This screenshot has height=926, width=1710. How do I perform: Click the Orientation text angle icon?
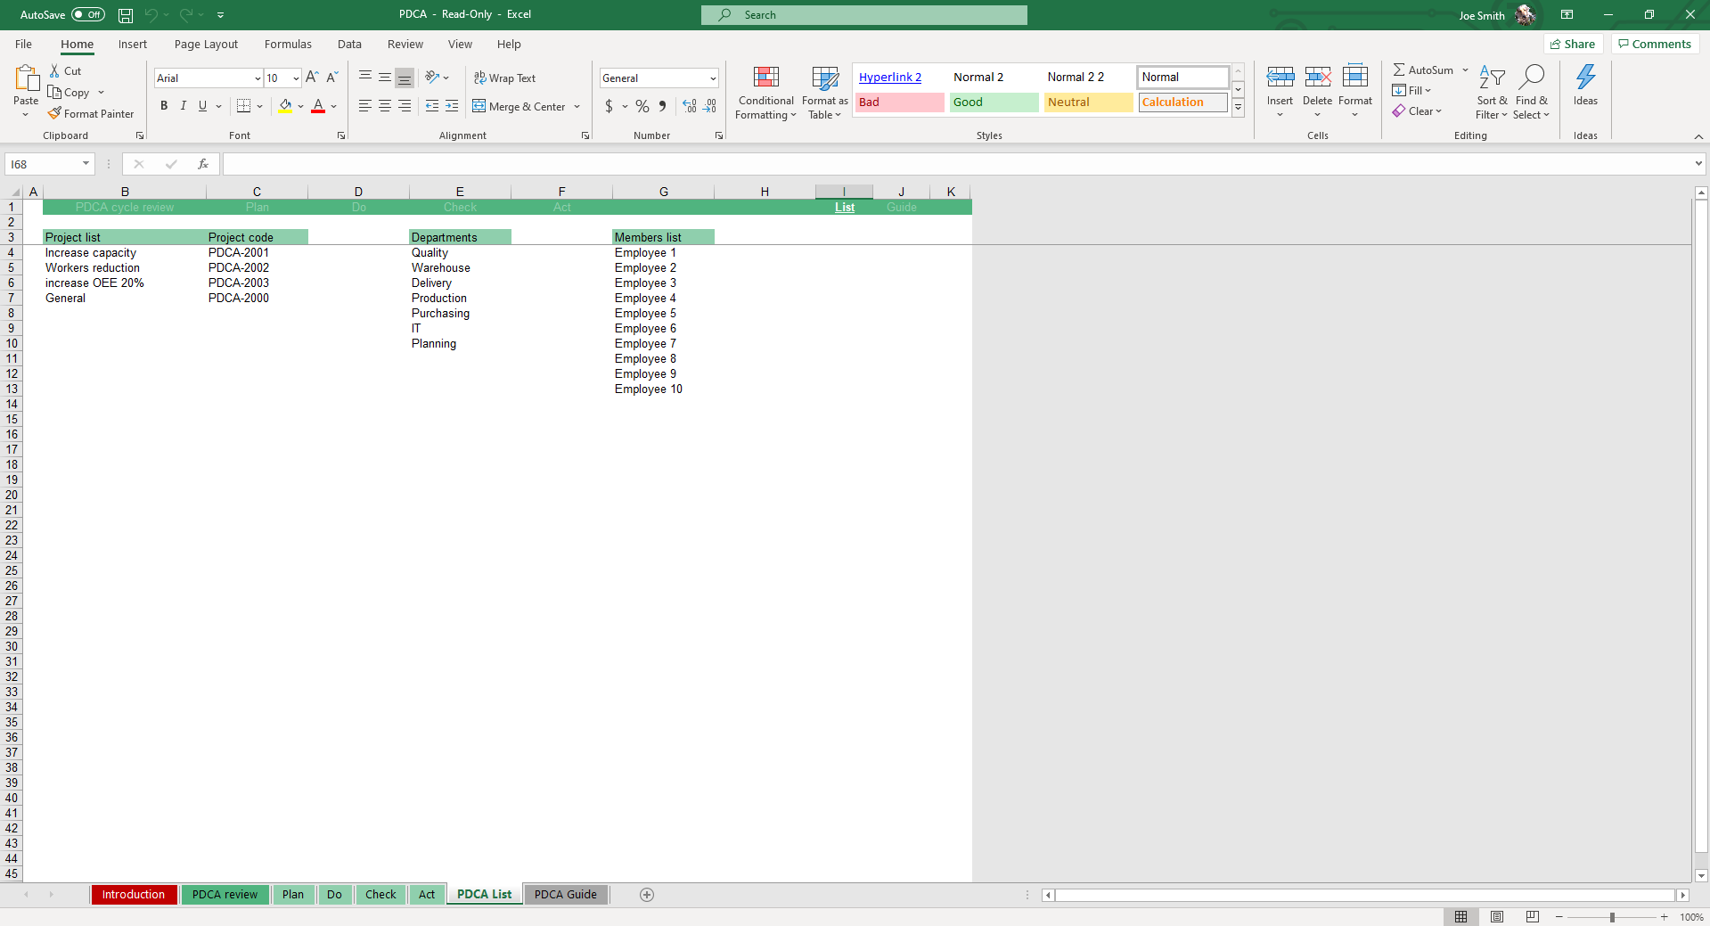432,78
